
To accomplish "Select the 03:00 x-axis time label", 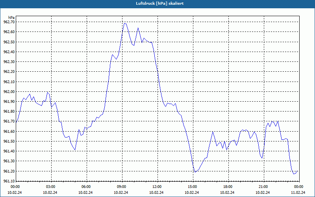I will pyautogui.click(x=51, y=187).
